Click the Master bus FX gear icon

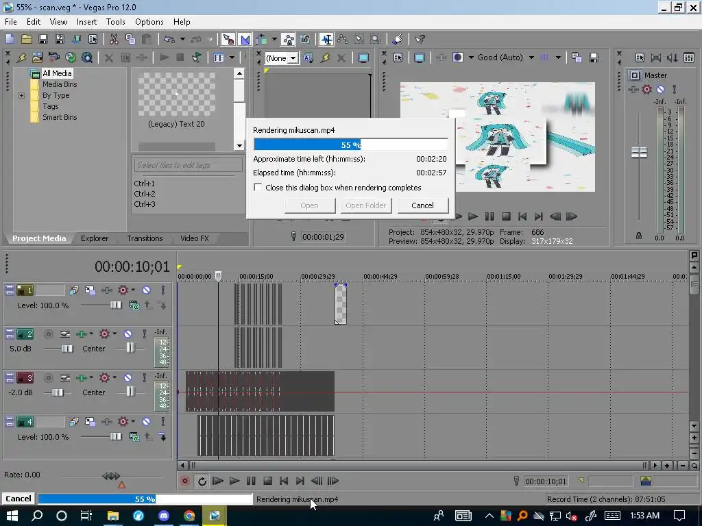pyautogui.click(x=646, y=90)
